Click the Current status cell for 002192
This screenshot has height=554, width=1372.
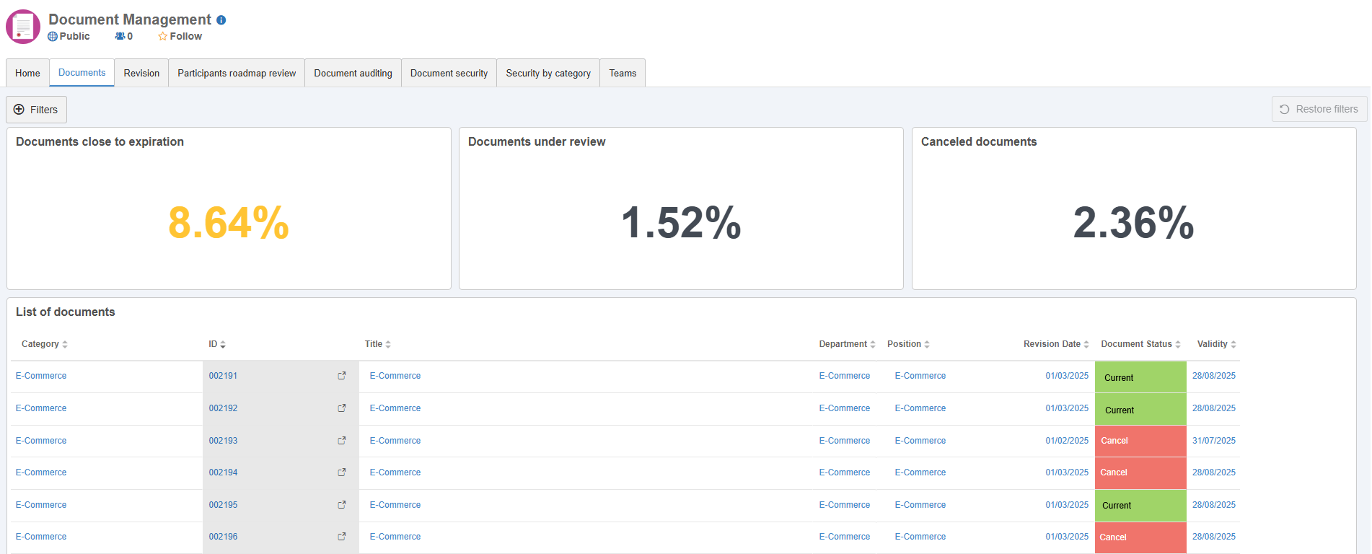[1140, 409]
